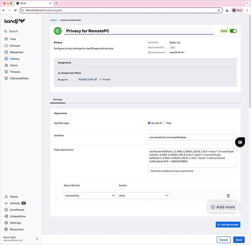Expand the Shane Walt account menu
The image size is (251, 245).
point(37,239)
